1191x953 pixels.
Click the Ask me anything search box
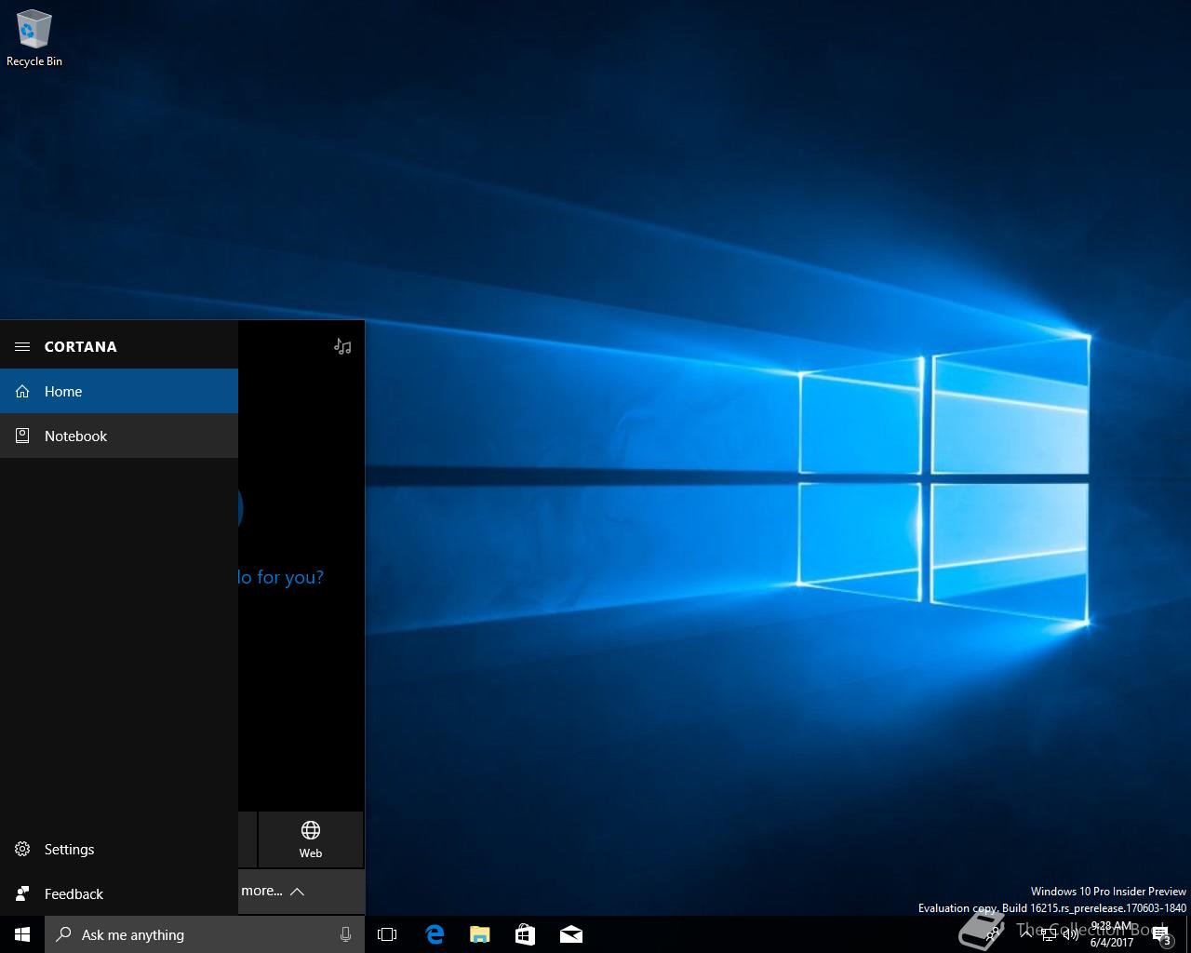tap(205, 934)
